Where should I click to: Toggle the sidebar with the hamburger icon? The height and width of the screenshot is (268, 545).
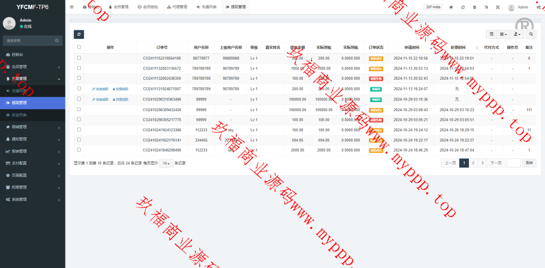[72, 7]
